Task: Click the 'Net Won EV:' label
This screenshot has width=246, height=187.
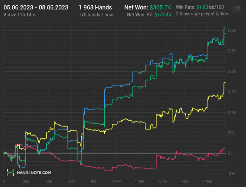Action: point(140,15)
